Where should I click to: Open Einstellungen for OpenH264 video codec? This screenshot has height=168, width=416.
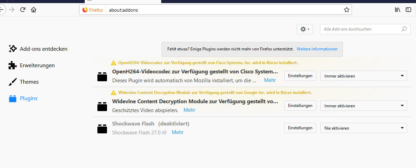pyautogui.click(x=300, y=76)
